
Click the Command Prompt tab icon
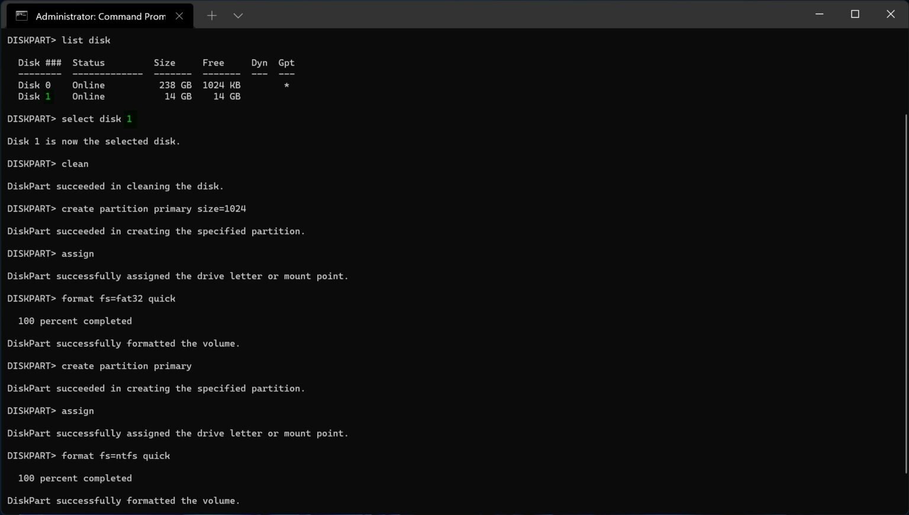pos(21,16)
